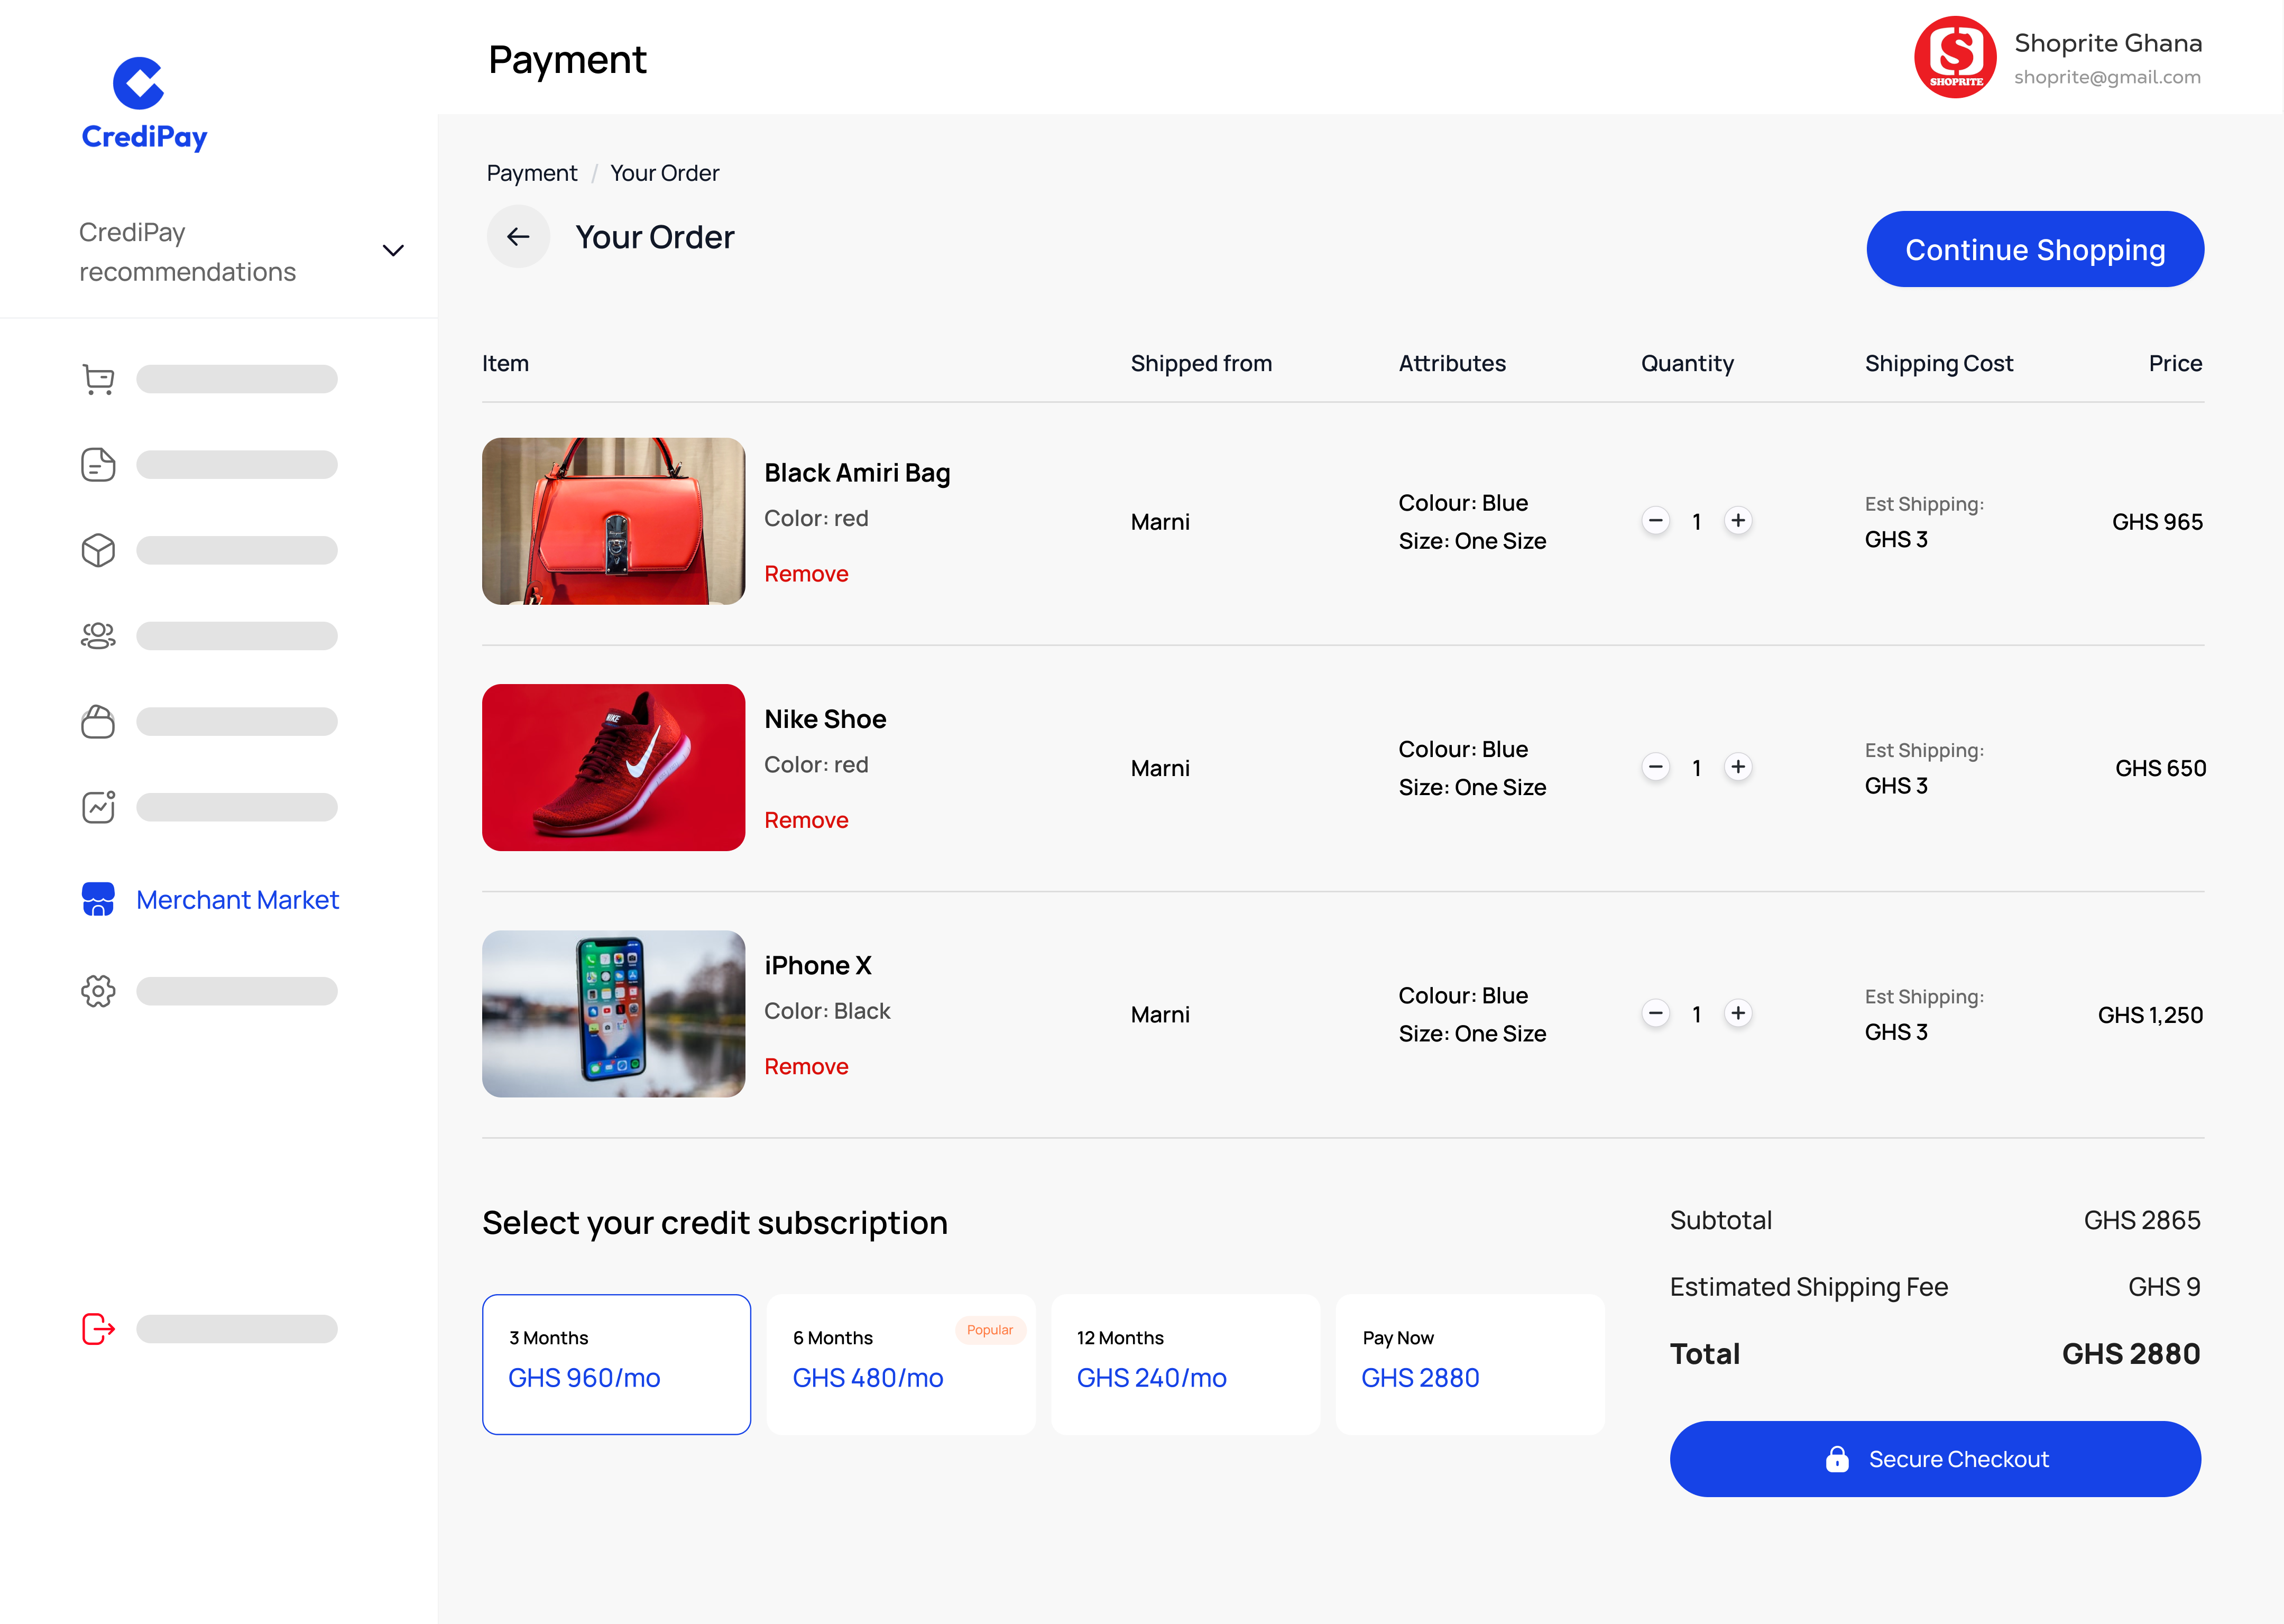Click the package box icon in the sidebar
This screenshot has width=2284, height=1624.
97,549
